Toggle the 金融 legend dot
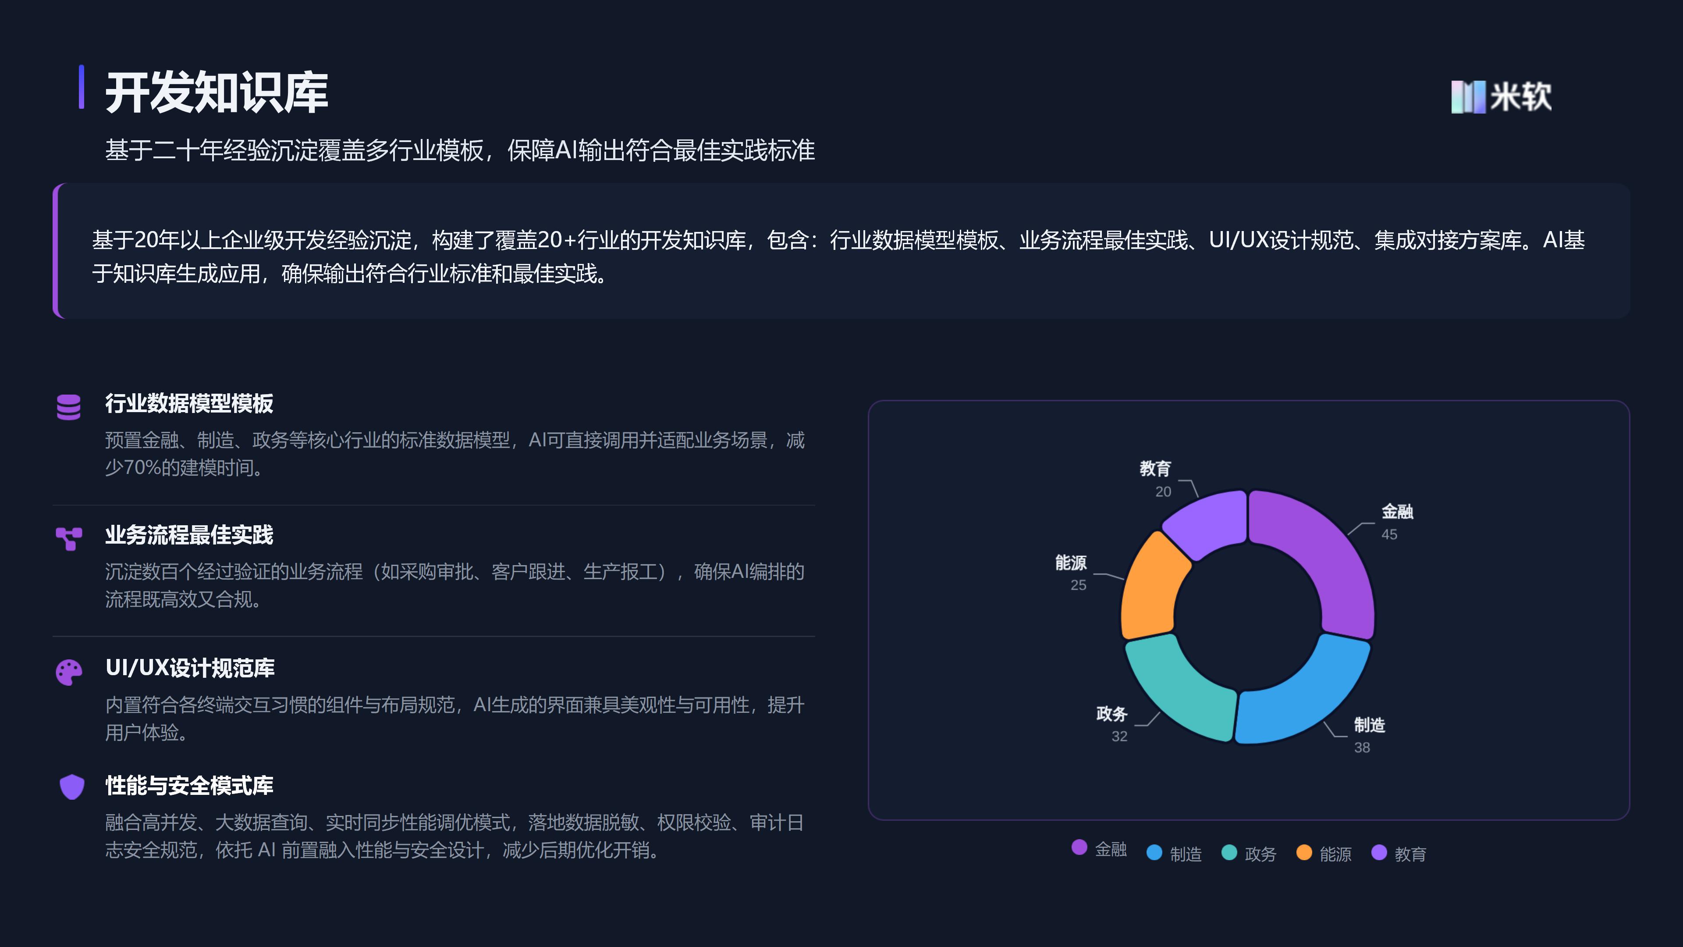 pos(1079,847)
